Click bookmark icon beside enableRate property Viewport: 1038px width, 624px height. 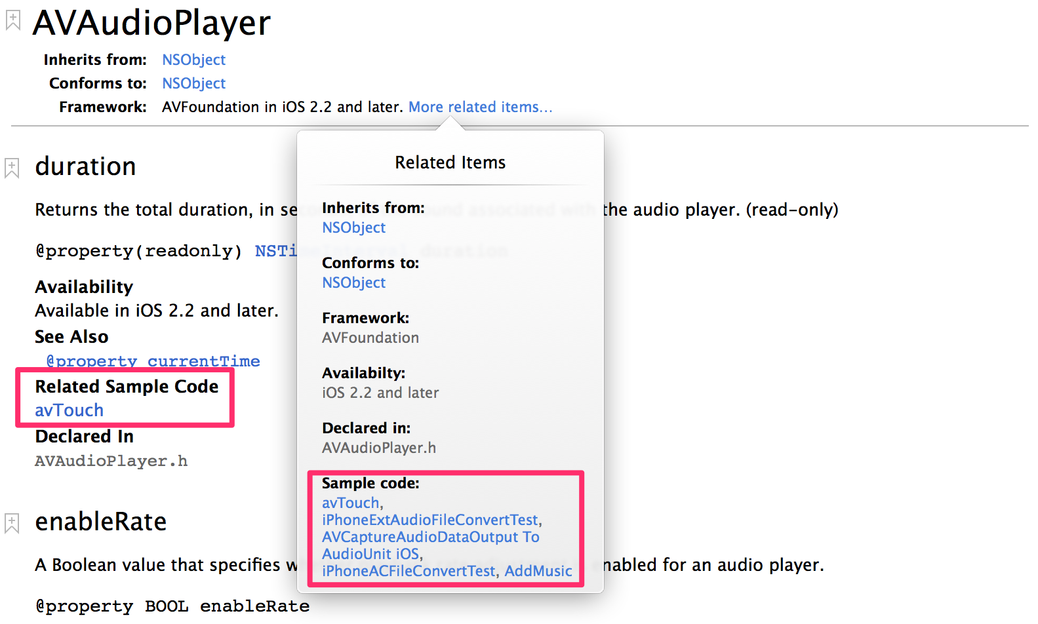pyautogui.click(x=12, y=523)
